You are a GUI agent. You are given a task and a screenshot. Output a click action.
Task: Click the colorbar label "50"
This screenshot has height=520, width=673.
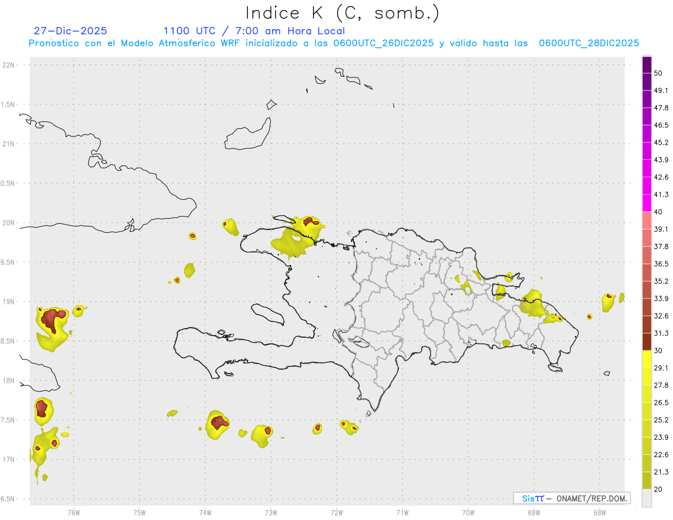tap(659, 73)
